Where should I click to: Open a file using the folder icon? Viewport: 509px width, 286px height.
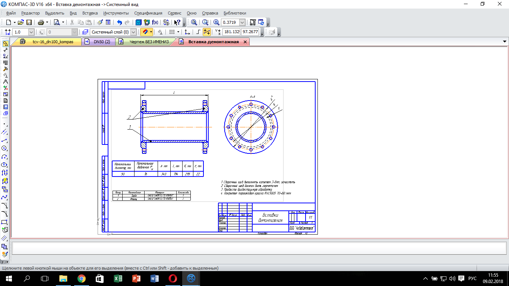[x=21, y=22]
